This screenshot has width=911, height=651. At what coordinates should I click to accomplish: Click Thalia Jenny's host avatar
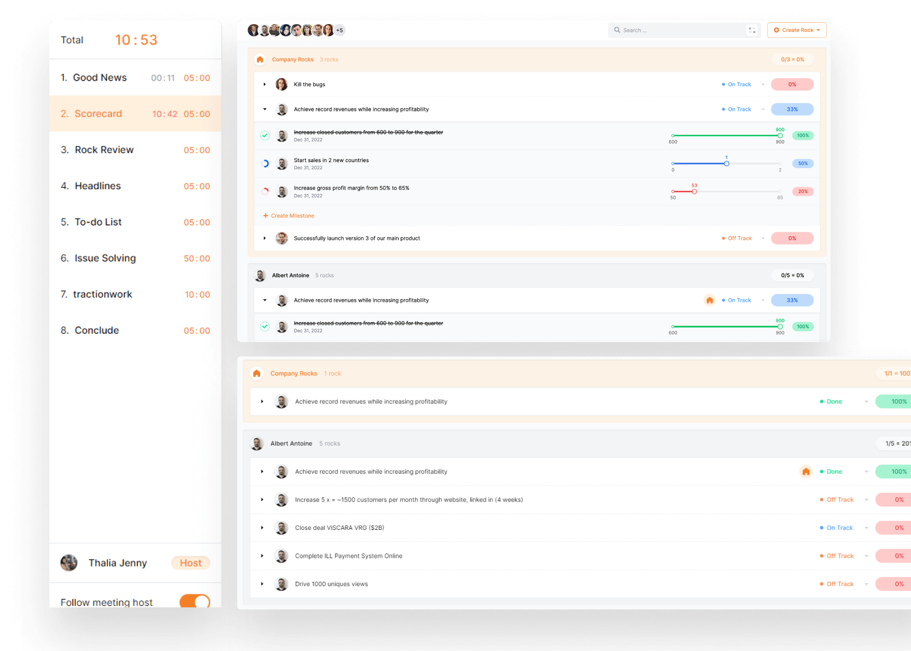coord(69,563)
